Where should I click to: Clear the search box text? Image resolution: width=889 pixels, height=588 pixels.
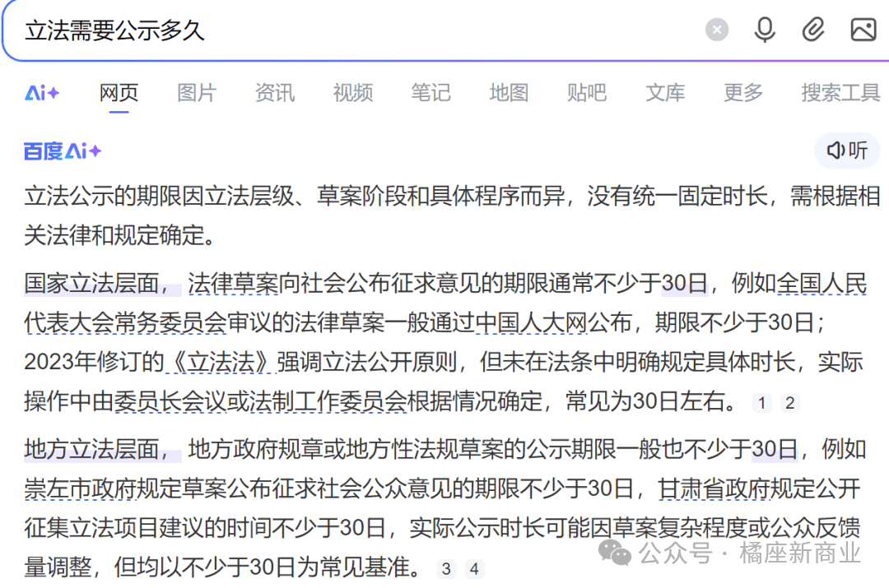(717, 30)
